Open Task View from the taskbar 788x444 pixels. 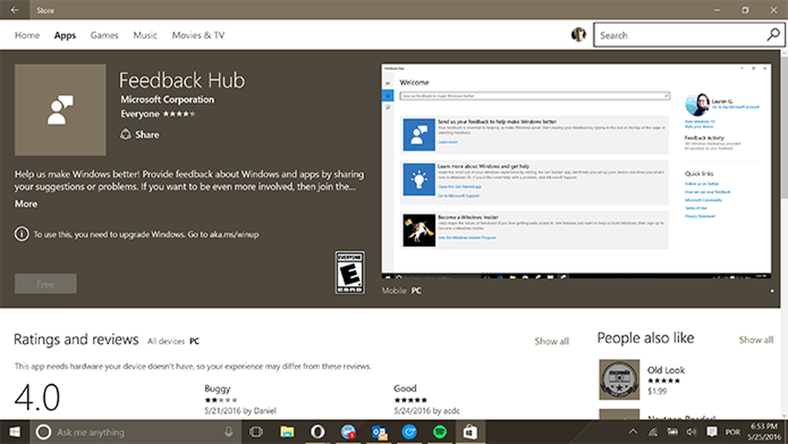[256, 432]
